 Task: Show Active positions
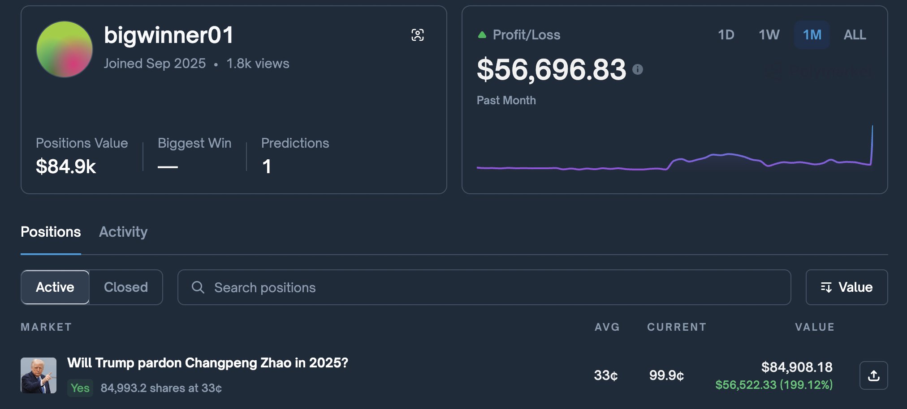click(55, 287)
